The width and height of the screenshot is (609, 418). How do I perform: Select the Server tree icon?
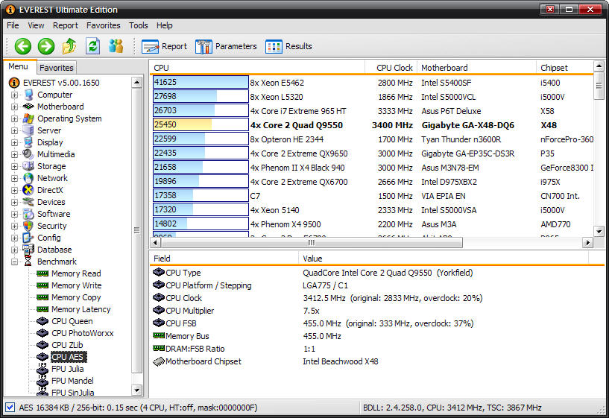28,130
